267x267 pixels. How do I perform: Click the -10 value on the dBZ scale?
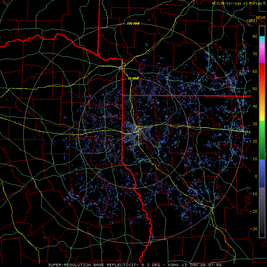254,194
